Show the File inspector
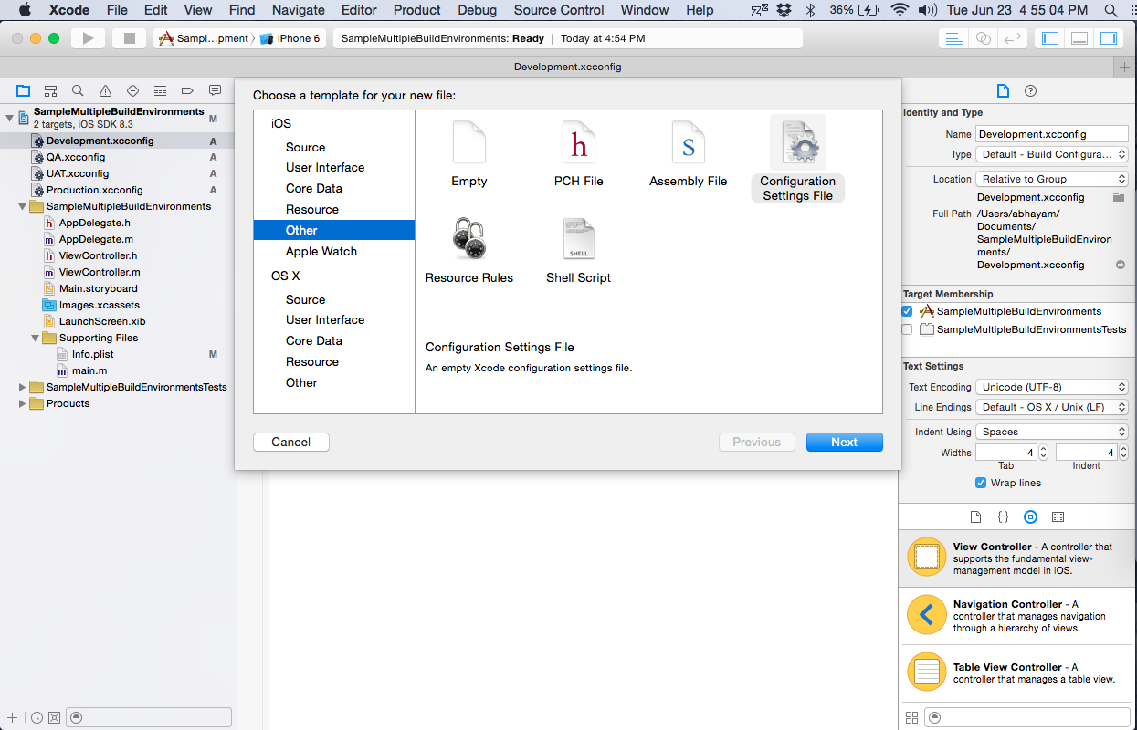The image size is (1137, 730). point(1003,90)
